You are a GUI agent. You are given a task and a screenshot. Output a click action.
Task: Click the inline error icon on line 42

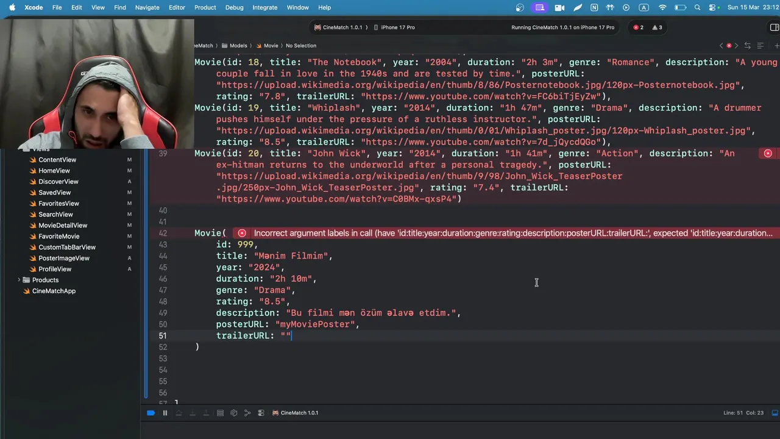pyautogui.click(x=242, y=233)
